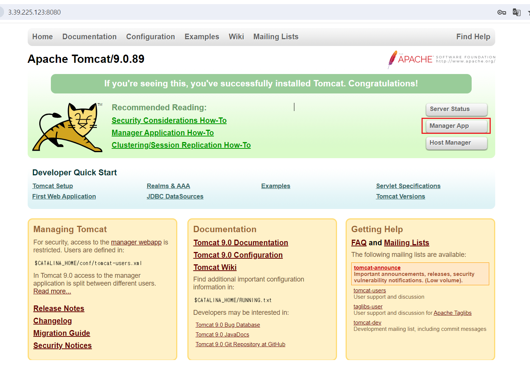Open the Examples item in top navigation

[202, 37]
